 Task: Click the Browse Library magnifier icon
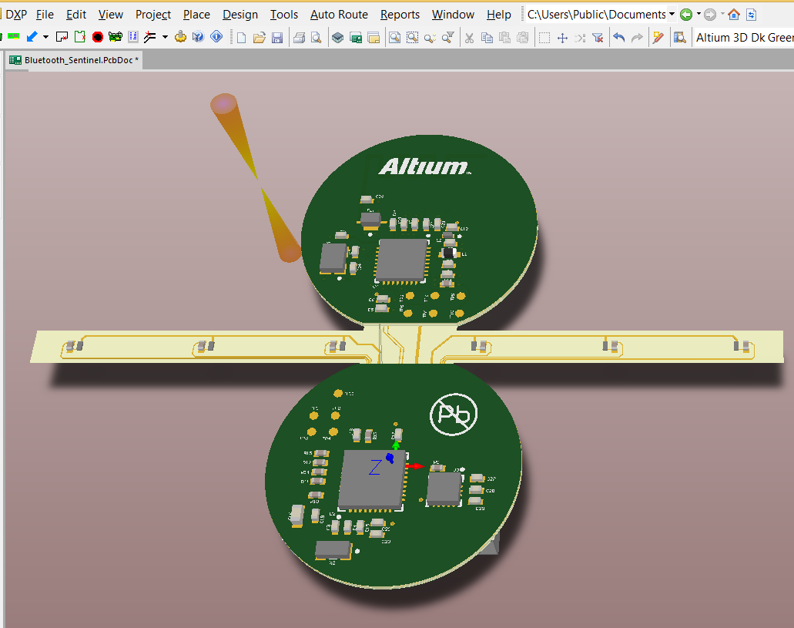(679, 37)
